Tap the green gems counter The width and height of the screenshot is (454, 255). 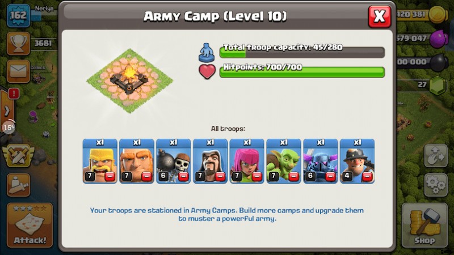(x=423, y=85)
